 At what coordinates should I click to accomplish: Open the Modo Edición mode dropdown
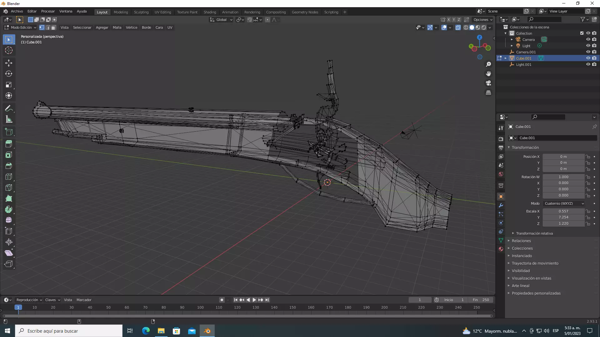21,27
